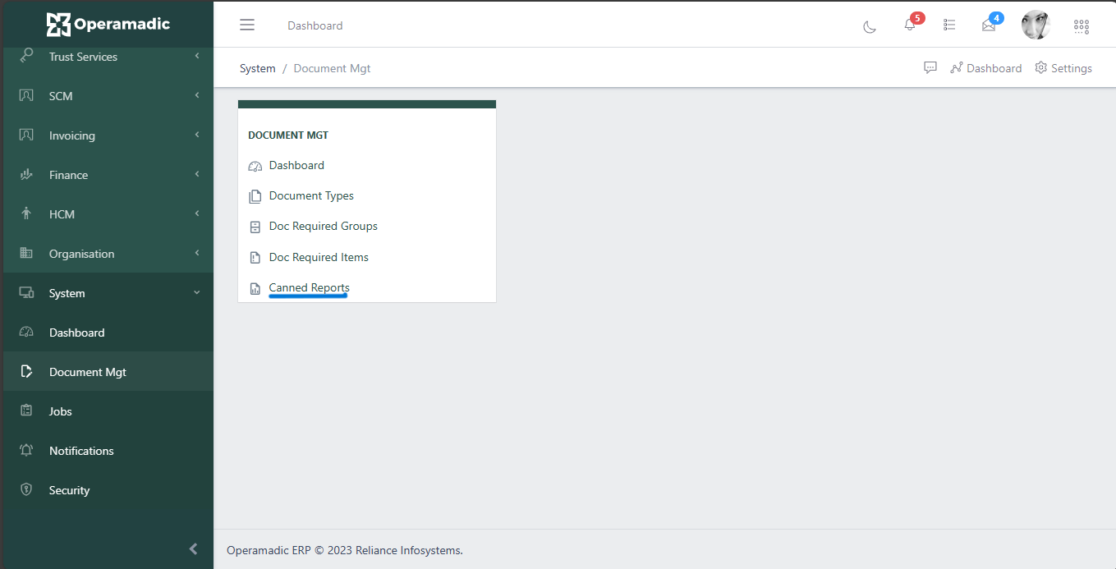The width and height of the screenshot is (1116, 569).
Task: Open Canned Reports link
Action: (310, 287)
